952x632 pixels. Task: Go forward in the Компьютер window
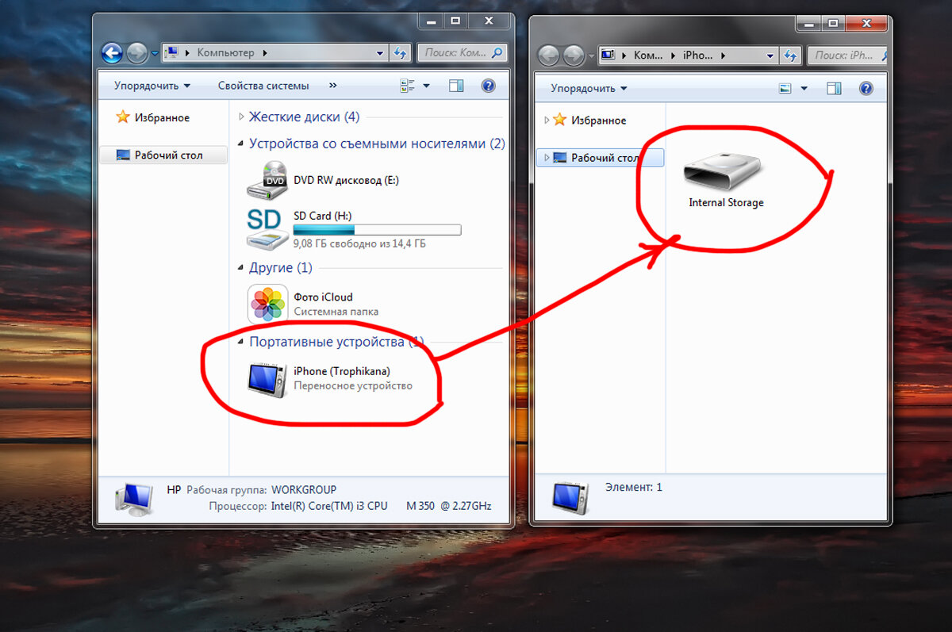(137, 53)
